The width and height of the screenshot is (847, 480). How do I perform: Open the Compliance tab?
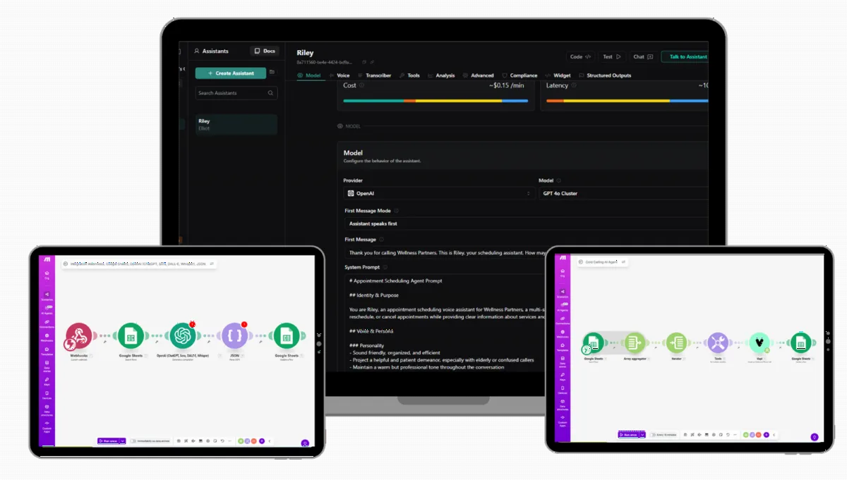(x=520, y=75)
